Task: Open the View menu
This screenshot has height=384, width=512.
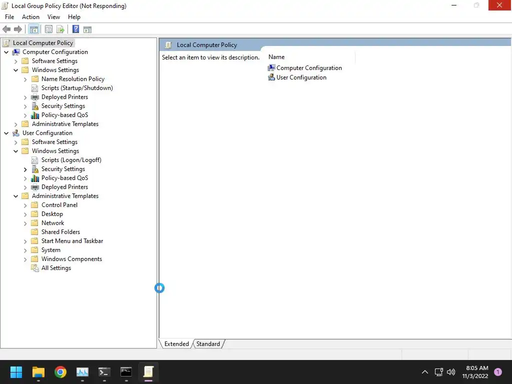Action: (53, 17)
